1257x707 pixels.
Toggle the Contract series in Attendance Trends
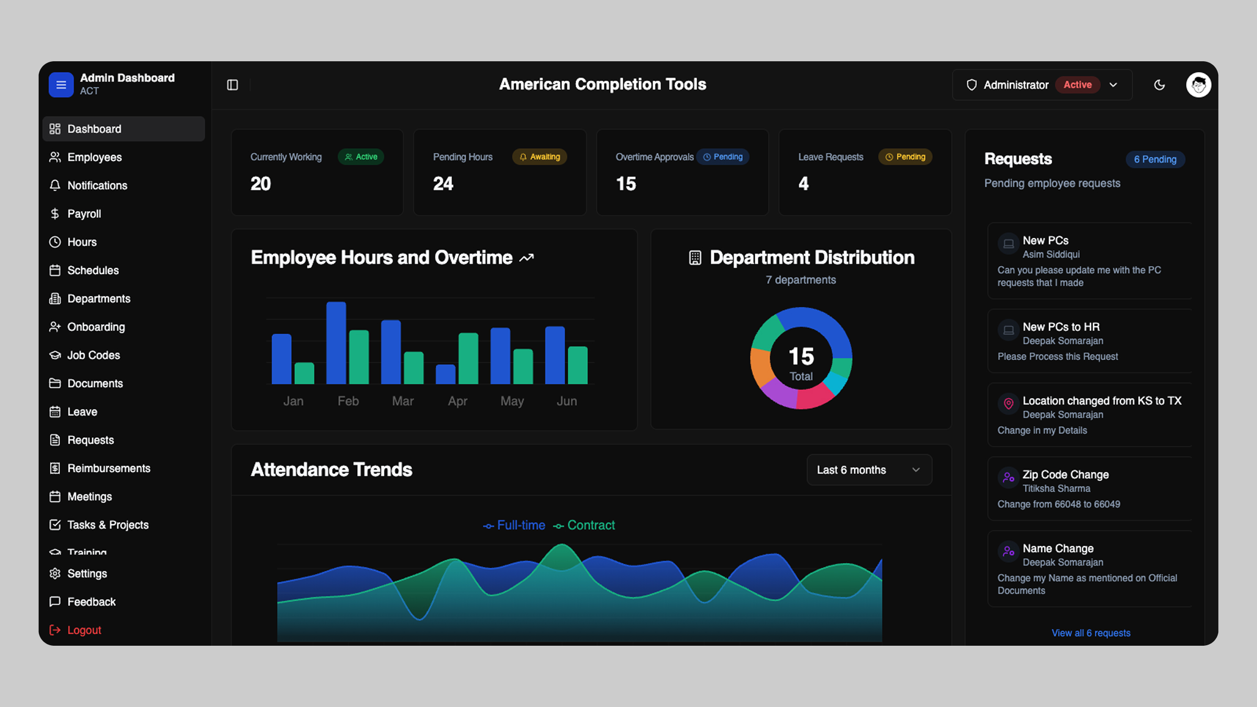tap(583, 525)
